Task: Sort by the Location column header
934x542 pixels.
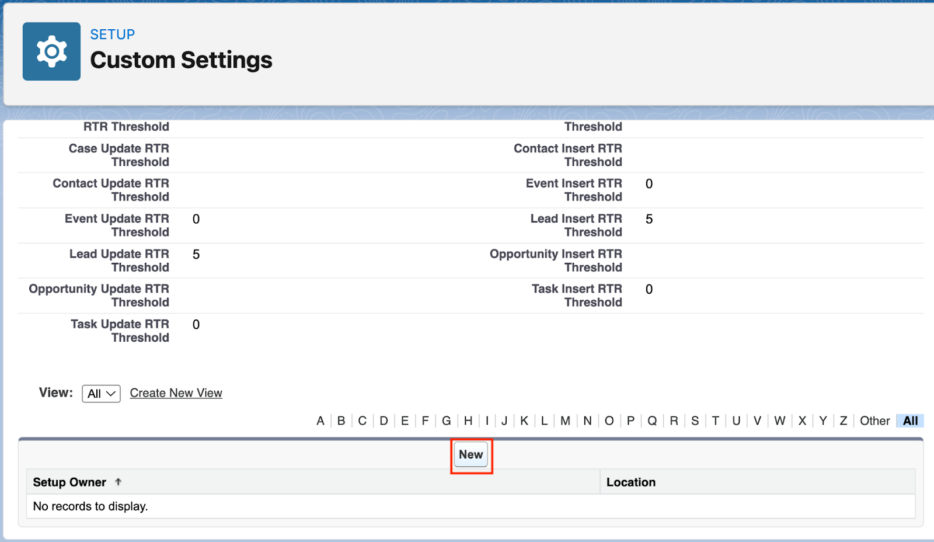Action: pos(631,482)
